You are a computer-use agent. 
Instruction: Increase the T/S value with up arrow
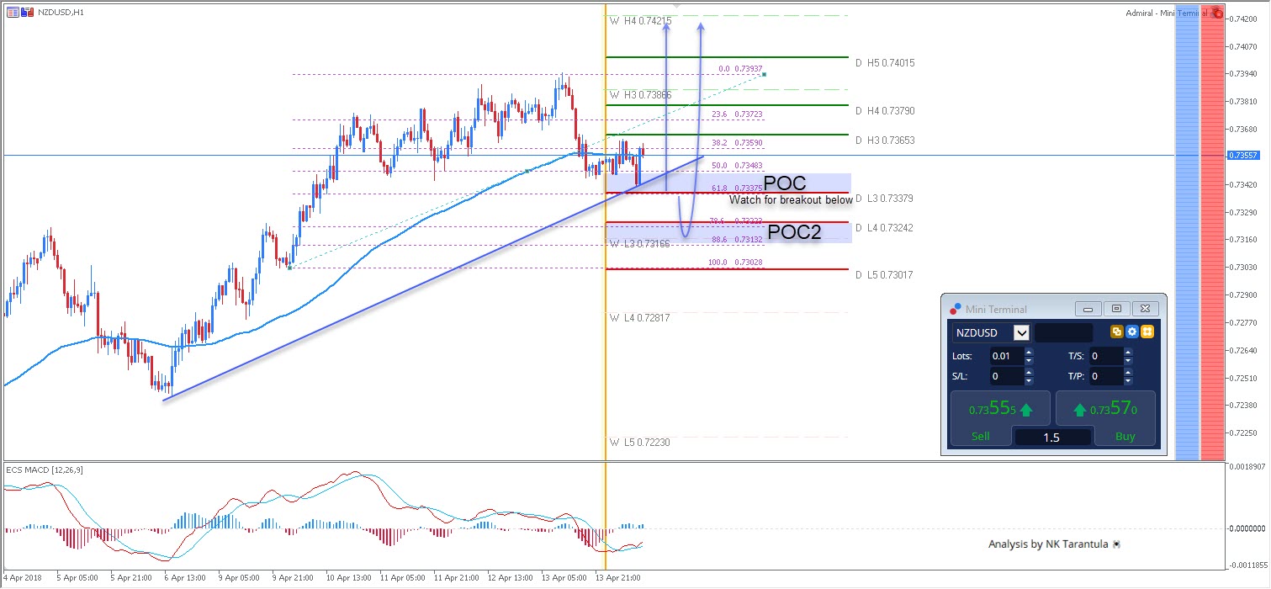pos(1128,352)
